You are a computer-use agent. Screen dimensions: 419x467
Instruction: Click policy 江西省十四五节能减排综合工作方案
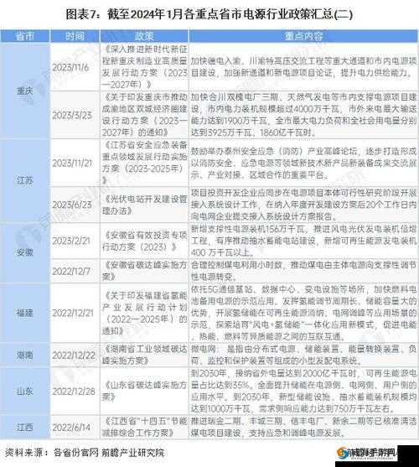(145, 428)
